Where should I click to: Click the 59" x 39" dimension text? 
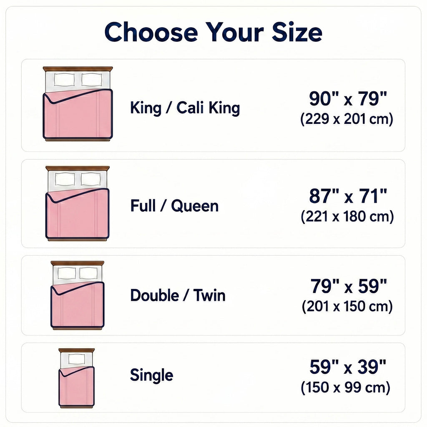(x=347, y=367)
